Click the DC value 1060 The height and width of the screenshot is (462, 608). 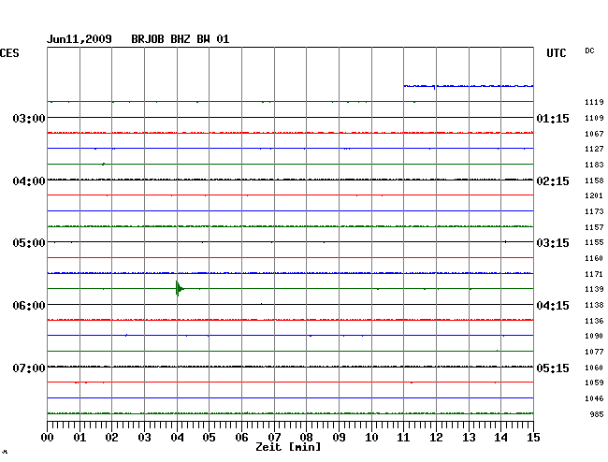[x=594, y=368]
